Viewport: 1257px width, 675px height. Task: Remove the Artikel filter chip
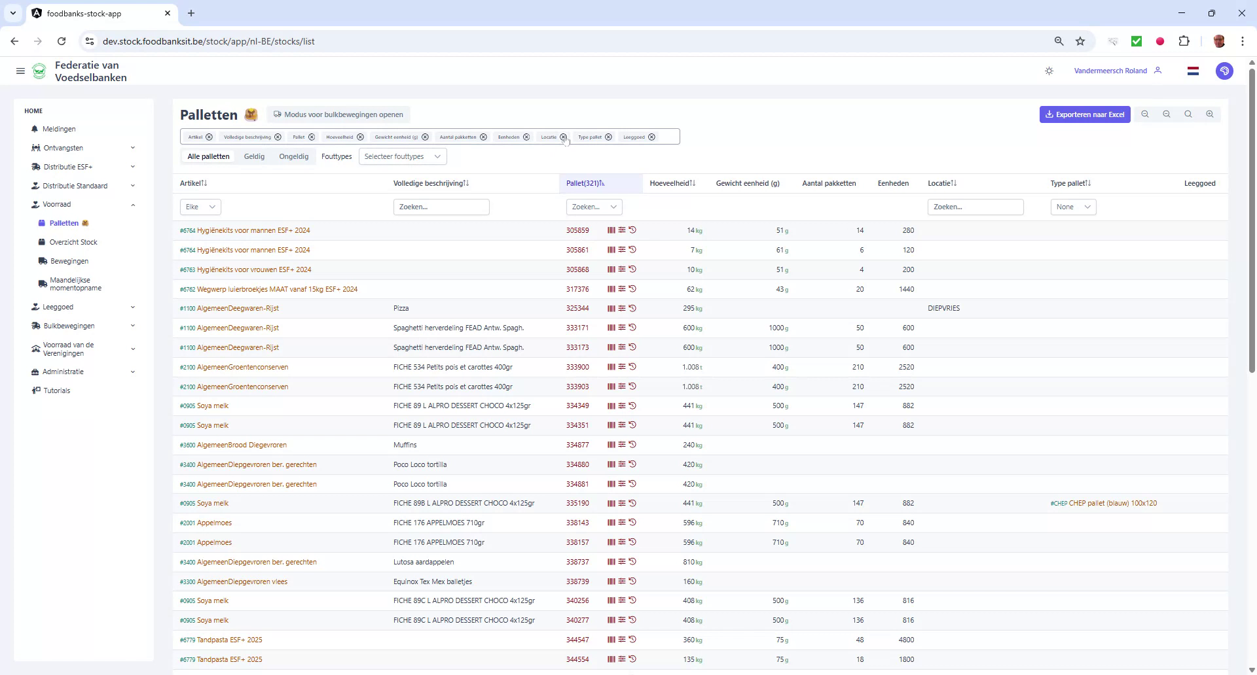208,137
